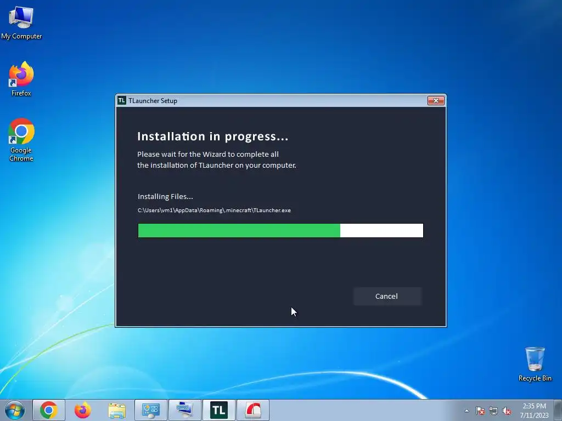
Task: Select the Google Chrome desktop shortcut
Action: point(21,140)
